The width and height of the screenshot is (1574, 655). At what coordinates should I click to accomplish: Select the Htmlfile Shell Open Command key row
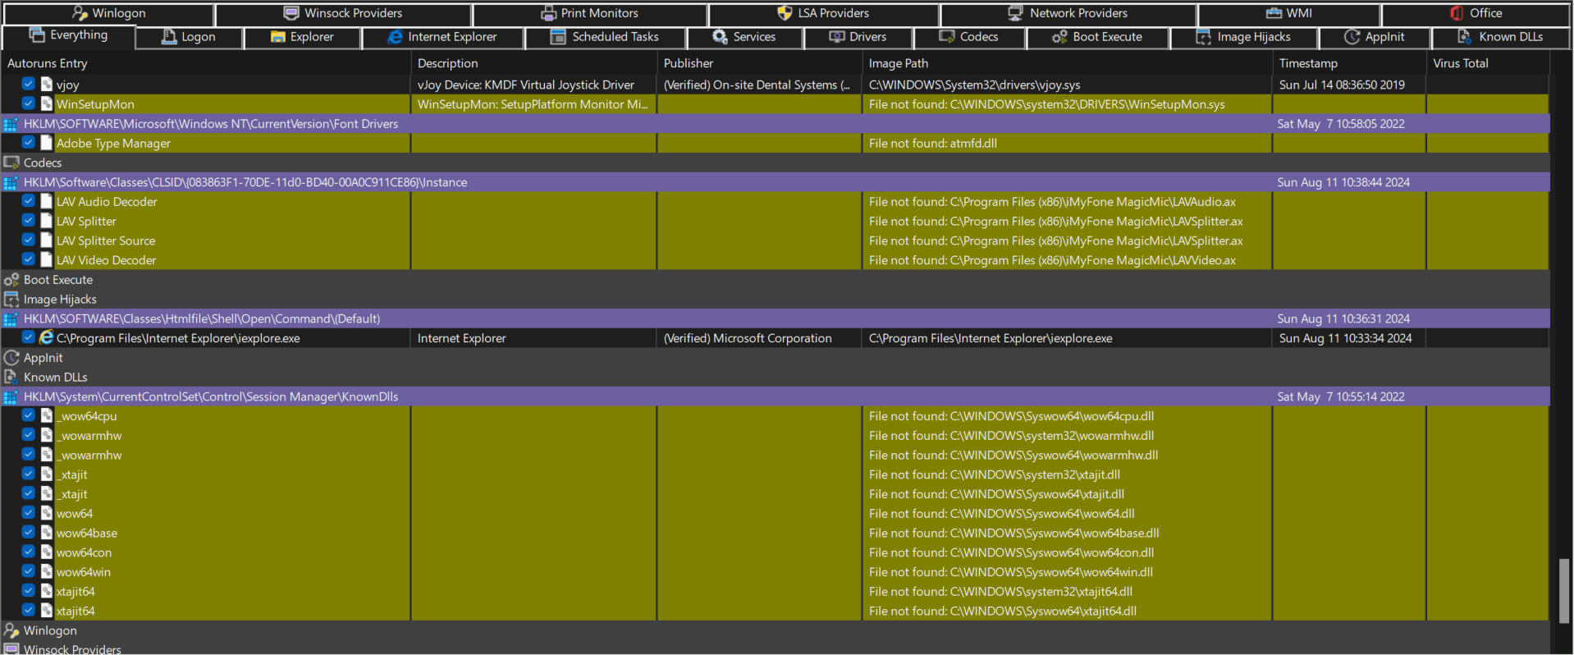pyautogui.click(x=776, y=318)
